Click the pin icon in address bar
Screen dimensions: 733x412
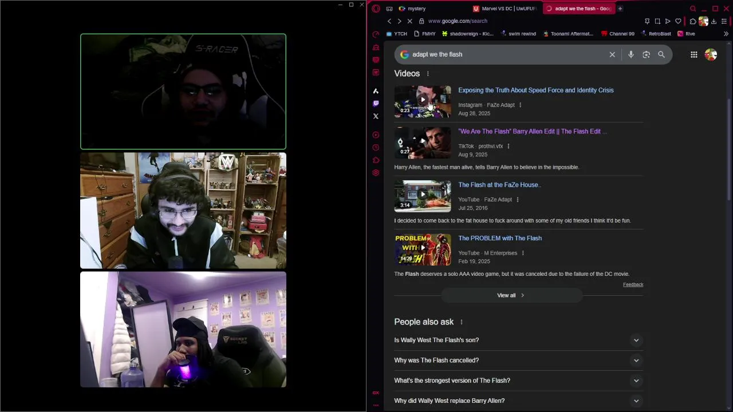coord(647,21)
